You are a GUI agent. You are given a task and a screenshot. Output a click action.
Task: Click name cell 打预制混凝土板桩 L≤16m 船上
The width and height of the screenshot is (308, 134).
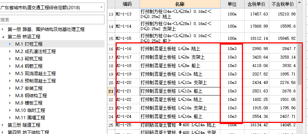point(180,117)
